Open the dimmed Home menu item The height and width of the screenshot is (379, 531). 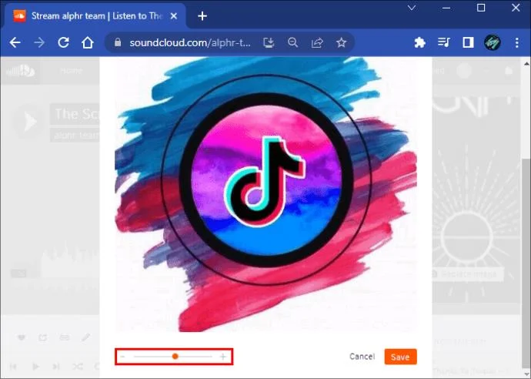71,71
